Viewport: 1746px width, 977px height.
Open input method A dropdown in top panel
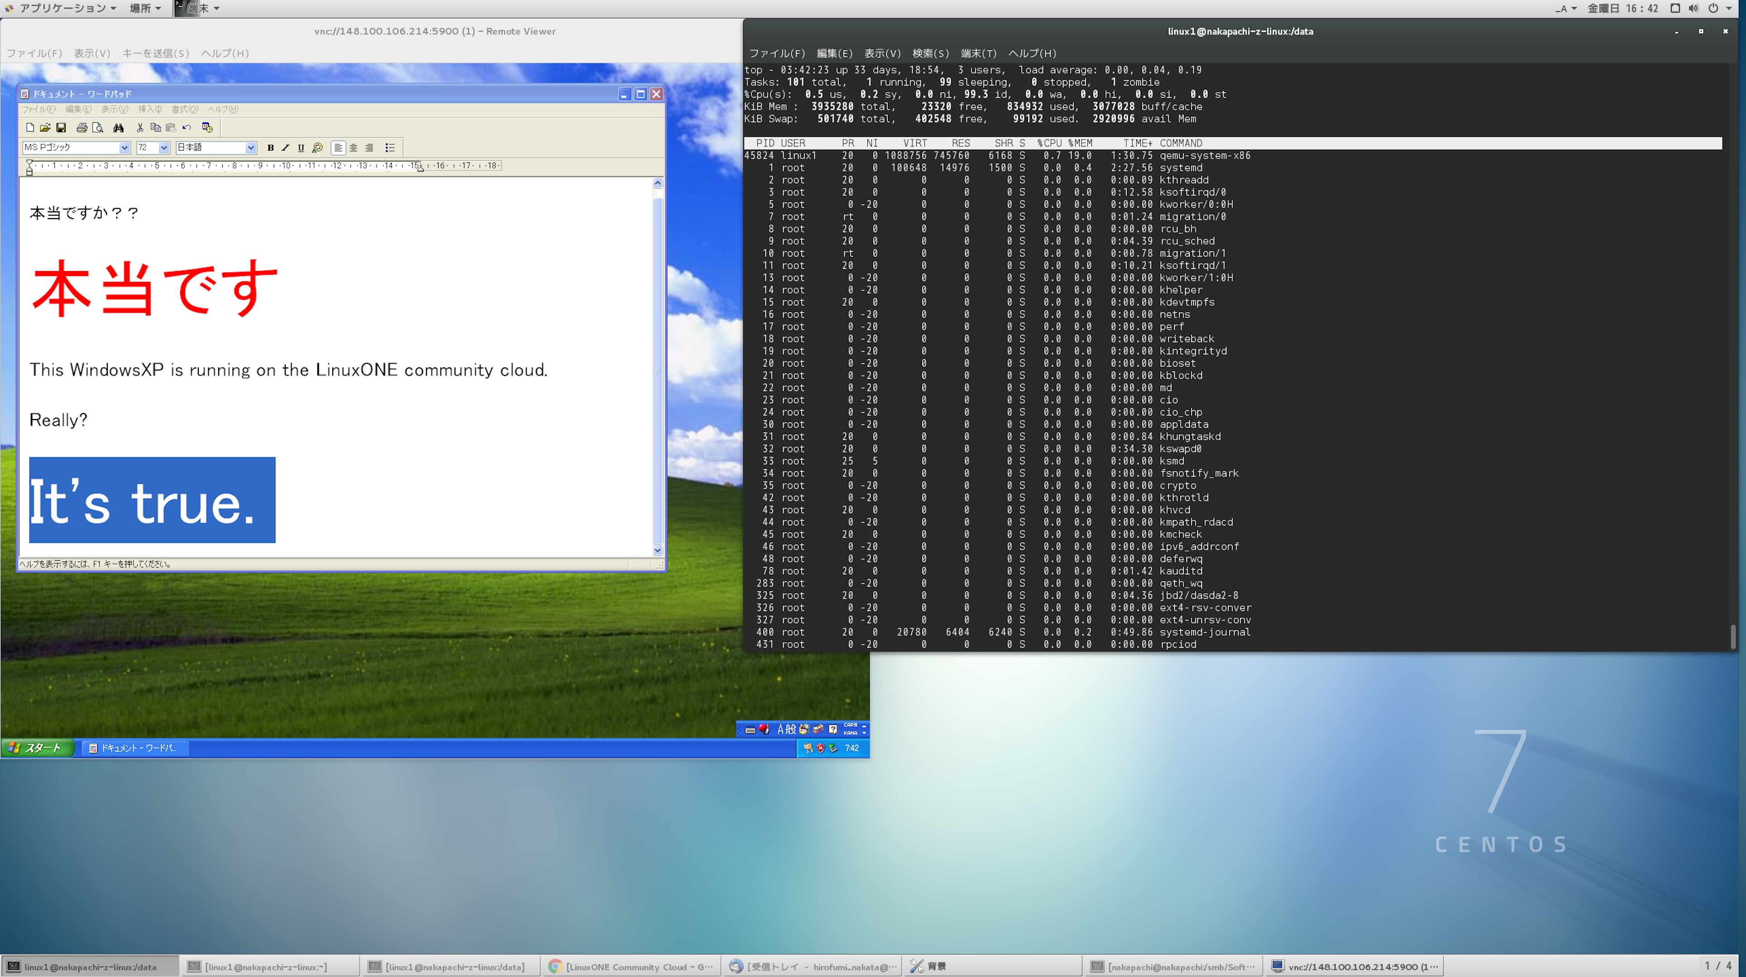pos(1566,8)
